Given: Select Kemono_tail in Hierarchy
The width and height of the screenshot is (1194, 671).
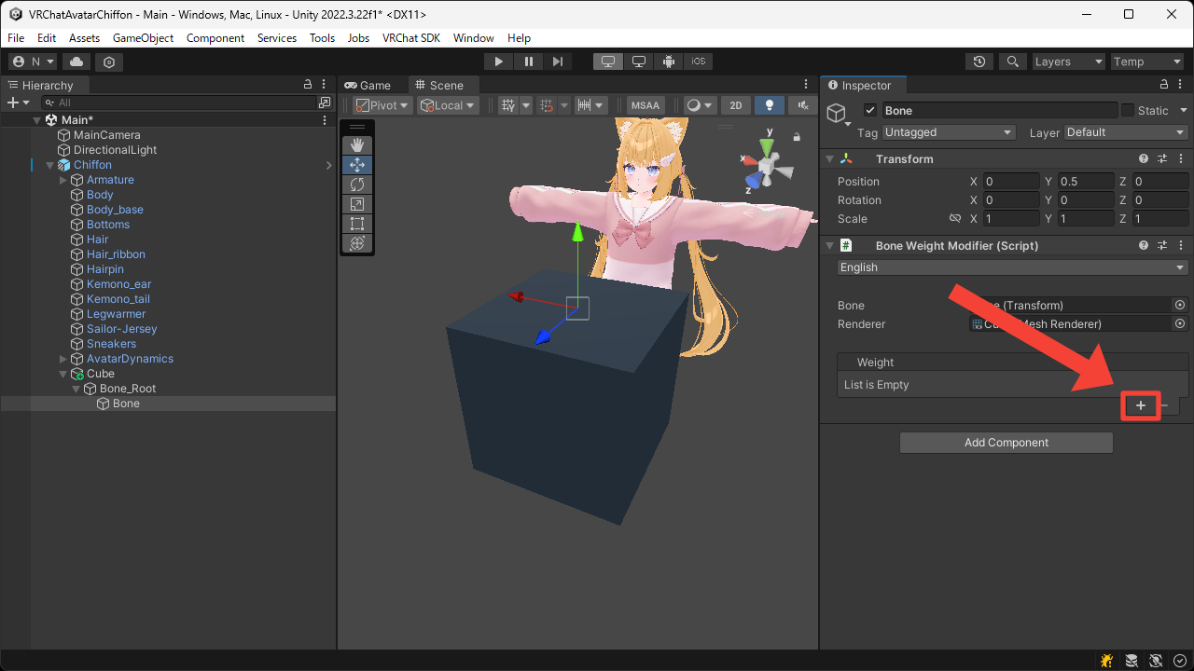Looking at the screenshot, I should pos(118,299).
